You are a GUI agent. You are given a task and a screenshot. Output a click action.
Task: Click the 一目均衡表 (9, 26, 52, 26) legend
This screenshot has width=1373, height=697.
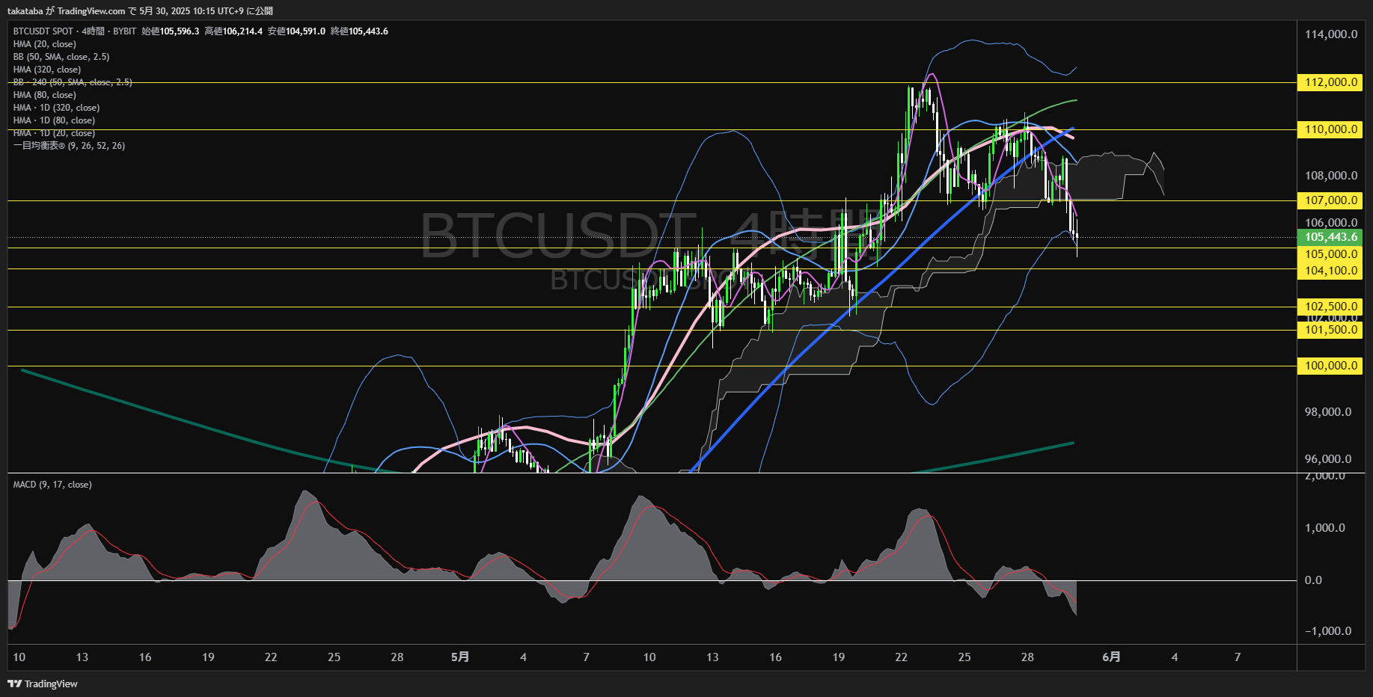tap(69, 146)
